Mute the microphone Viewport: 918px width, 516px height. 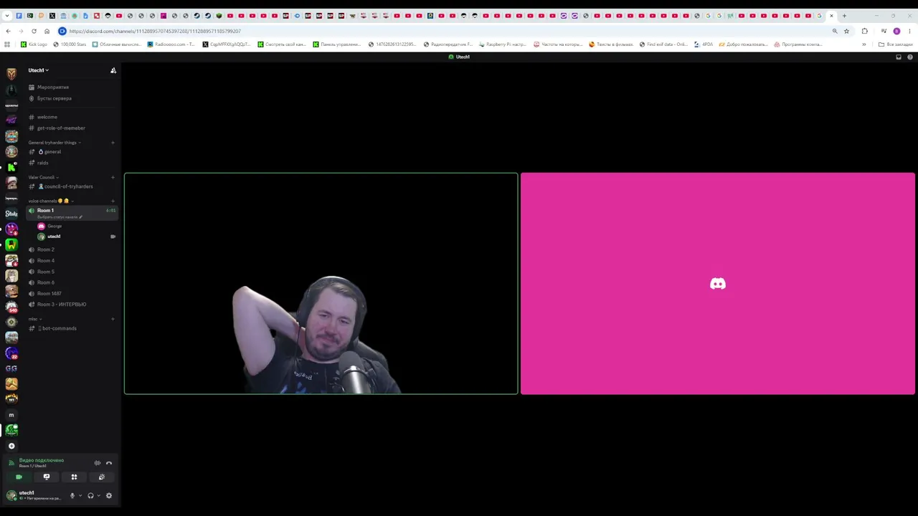(72, 496)
